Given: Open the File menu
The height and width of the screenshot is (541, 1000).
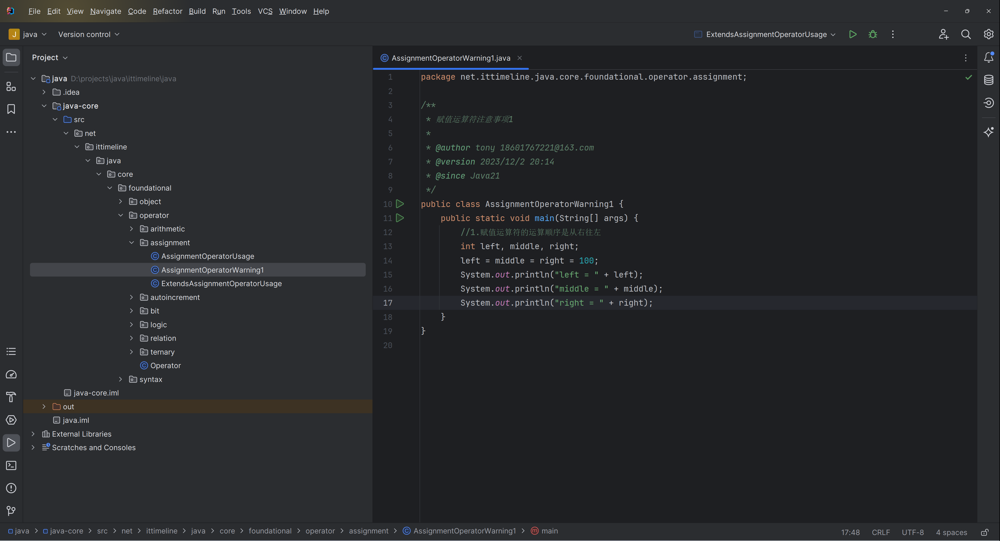Looking at the screenshot, I should click(x=34, y=11).
